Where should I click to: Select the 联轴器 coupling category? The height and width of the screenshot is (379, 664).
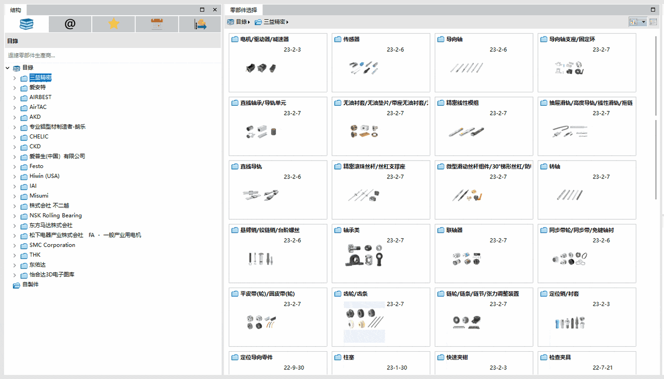(484, 253)
